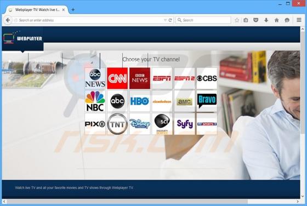Click the 'Watch live TV' footer text
The height and width of the screenshot is (206, 307).
tap(74, 187)
